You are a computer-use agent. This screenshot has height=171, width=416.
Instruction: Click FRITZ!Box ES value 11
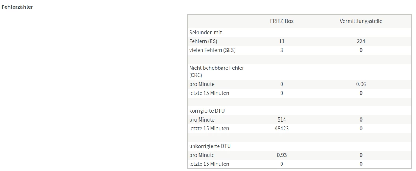[282, 41]
